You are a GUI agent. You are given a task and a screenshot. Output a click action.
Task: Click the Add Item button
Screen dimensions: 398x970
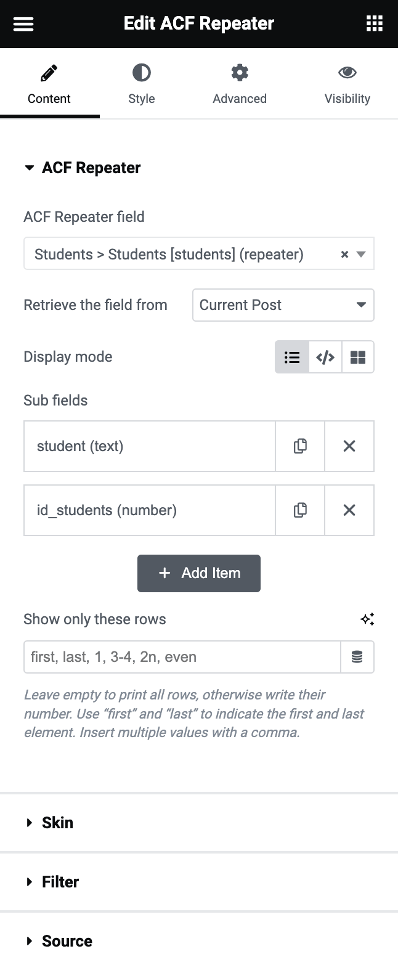(198, 573)
